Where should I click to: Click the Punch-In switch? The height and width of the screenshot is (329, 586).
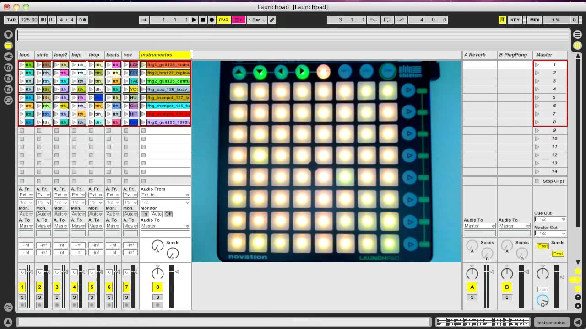coord(374,20)
